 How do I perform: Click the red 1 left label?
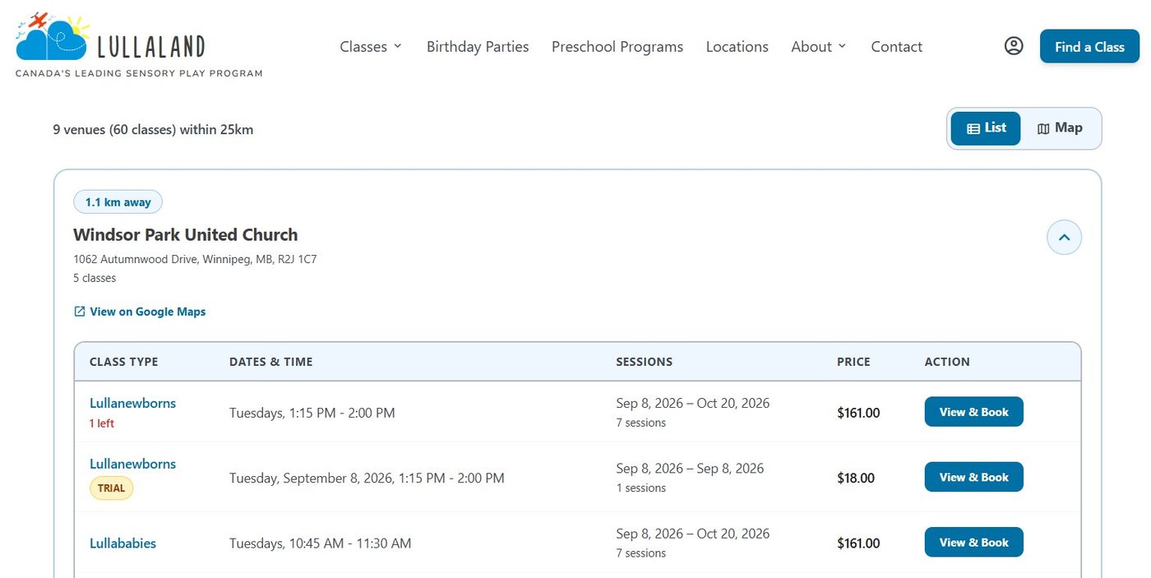click(102, 423)
